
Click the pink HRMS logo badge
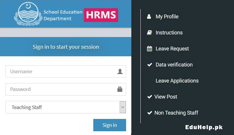pyautogui.click(x=101, y=15)
